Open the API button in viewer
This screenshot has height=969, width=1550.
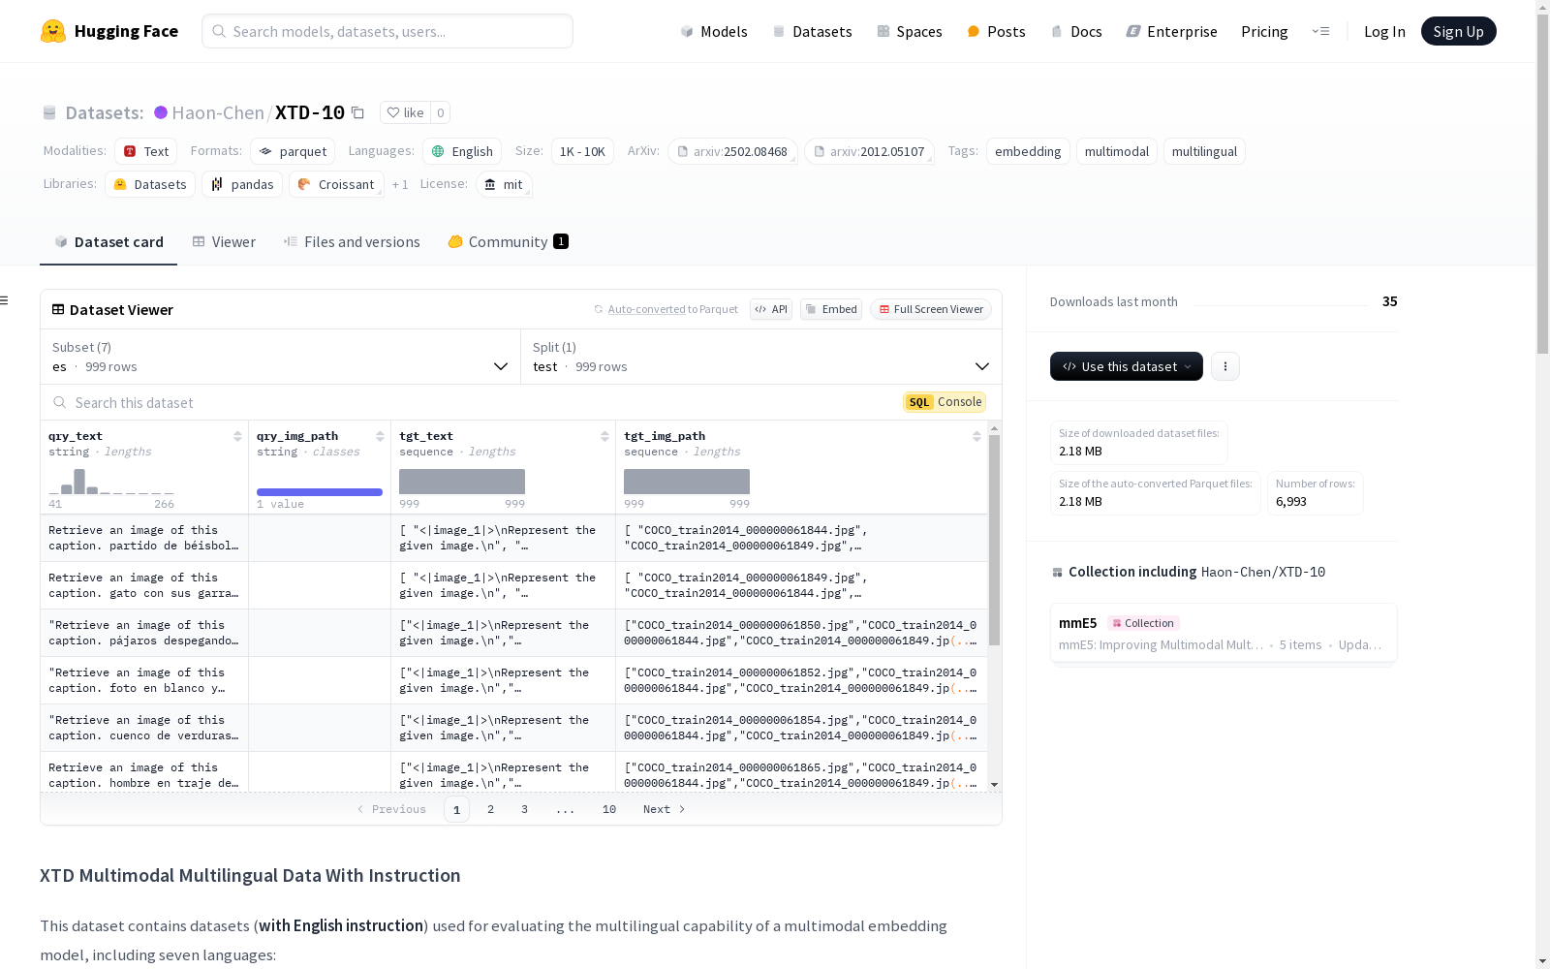(771, 309)
